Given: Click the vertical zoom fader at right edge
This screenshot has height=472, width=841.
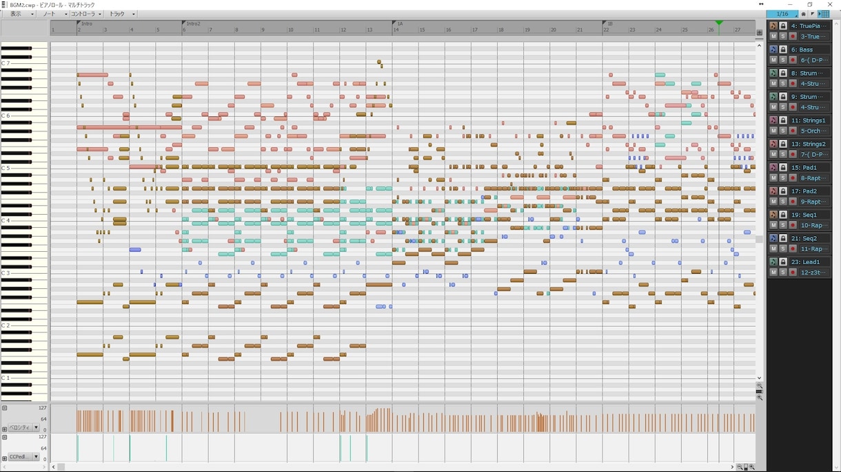Looking at the screenshot, I should (760, 391).
